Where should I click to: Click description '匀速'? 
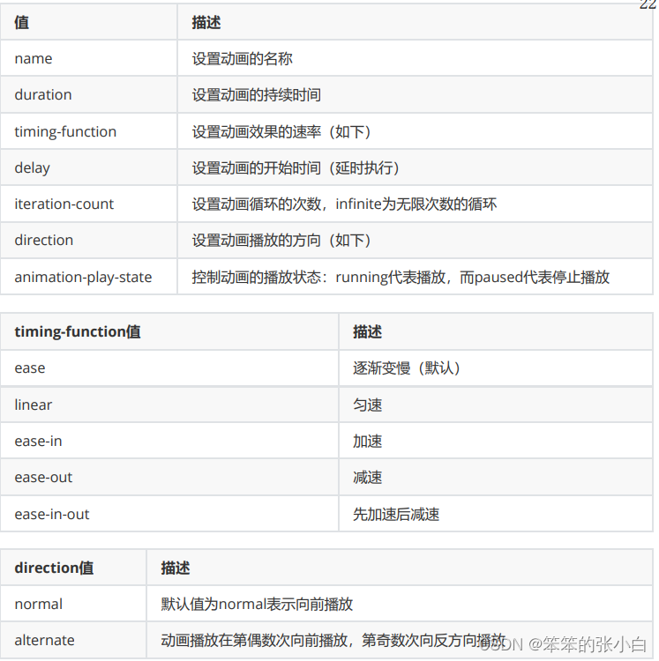(368, 405)
